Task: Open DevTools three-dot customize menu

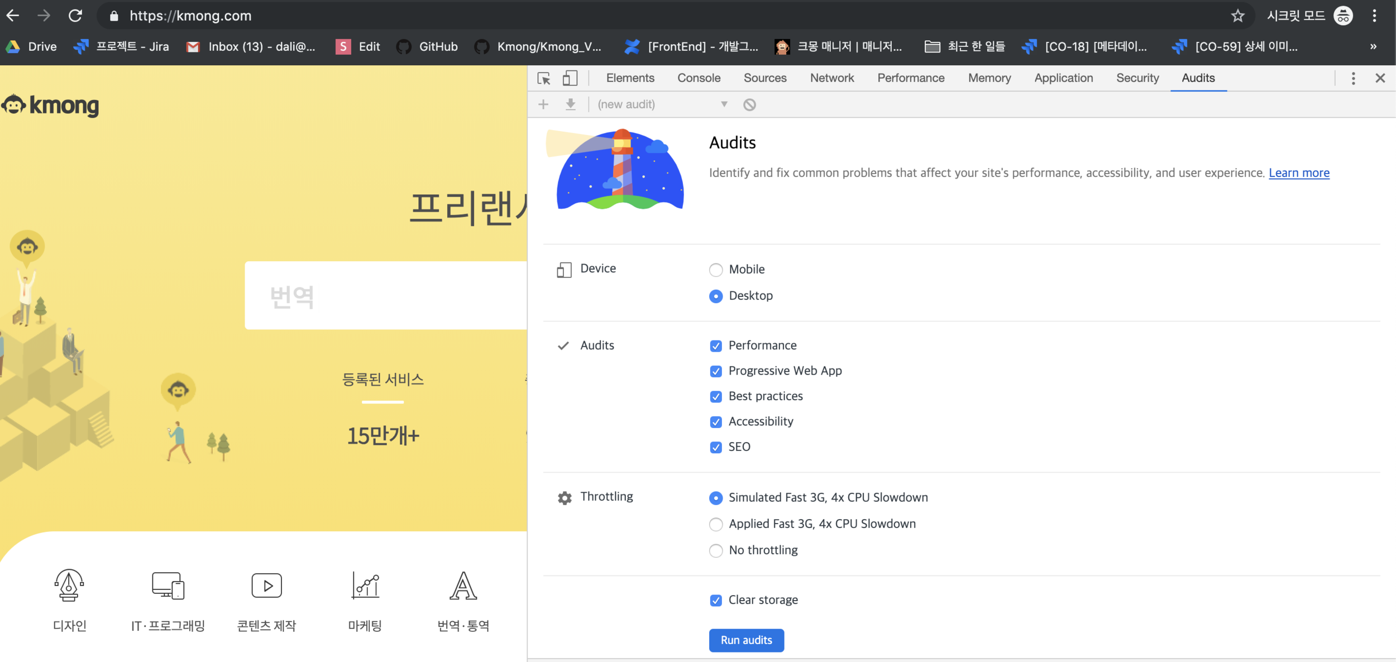Action: click(x=1353, y=78)
